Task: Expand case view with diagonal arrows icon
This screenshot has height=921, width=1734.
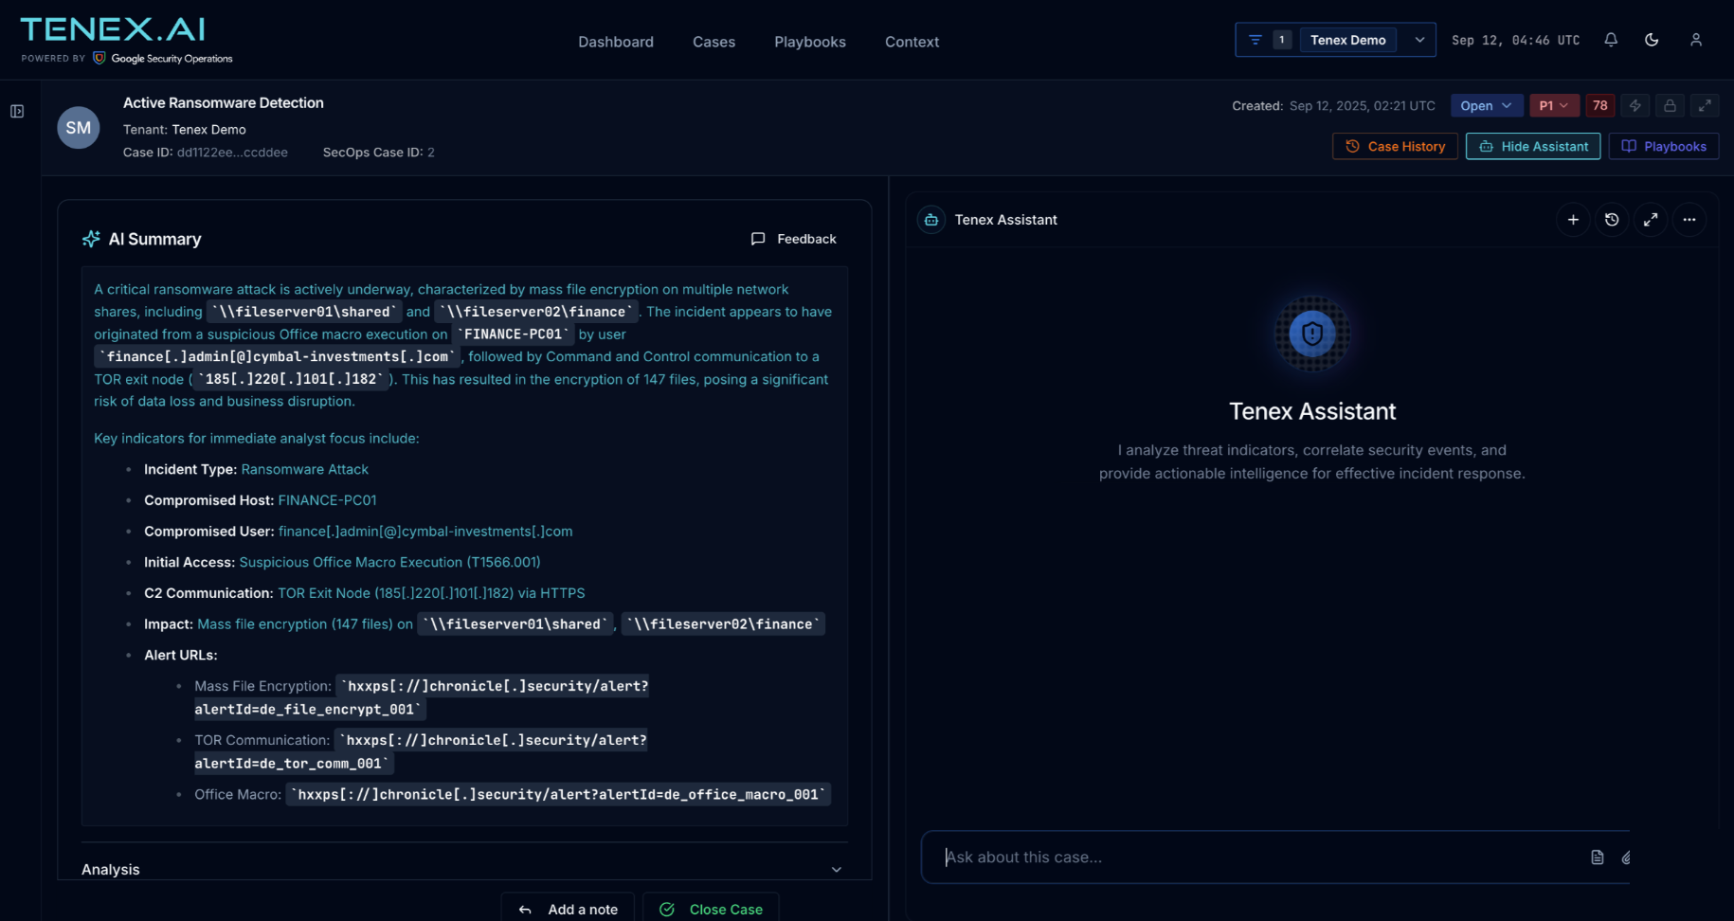Action: 1705,105
